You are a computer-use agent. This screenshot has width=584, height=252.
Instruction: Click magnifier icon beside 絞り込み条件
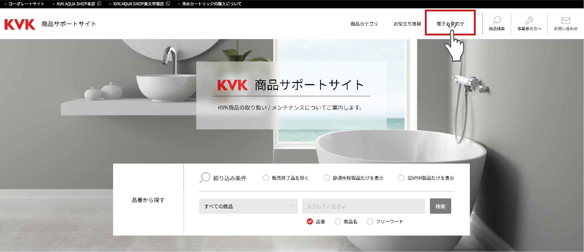205,178
